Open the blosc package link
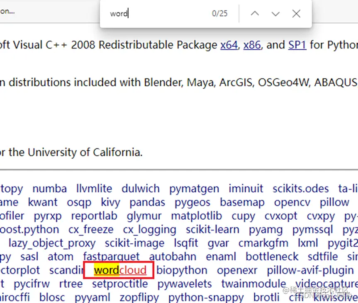The width and height of the screenshot is (358, 303). (52, 297)
